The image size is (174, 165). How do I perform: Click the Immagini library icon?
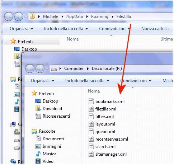(x=38, y=146)
